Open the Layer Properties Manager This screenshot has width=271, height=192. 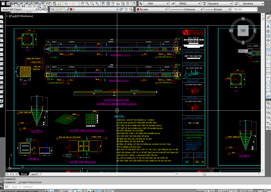[52, 9]
